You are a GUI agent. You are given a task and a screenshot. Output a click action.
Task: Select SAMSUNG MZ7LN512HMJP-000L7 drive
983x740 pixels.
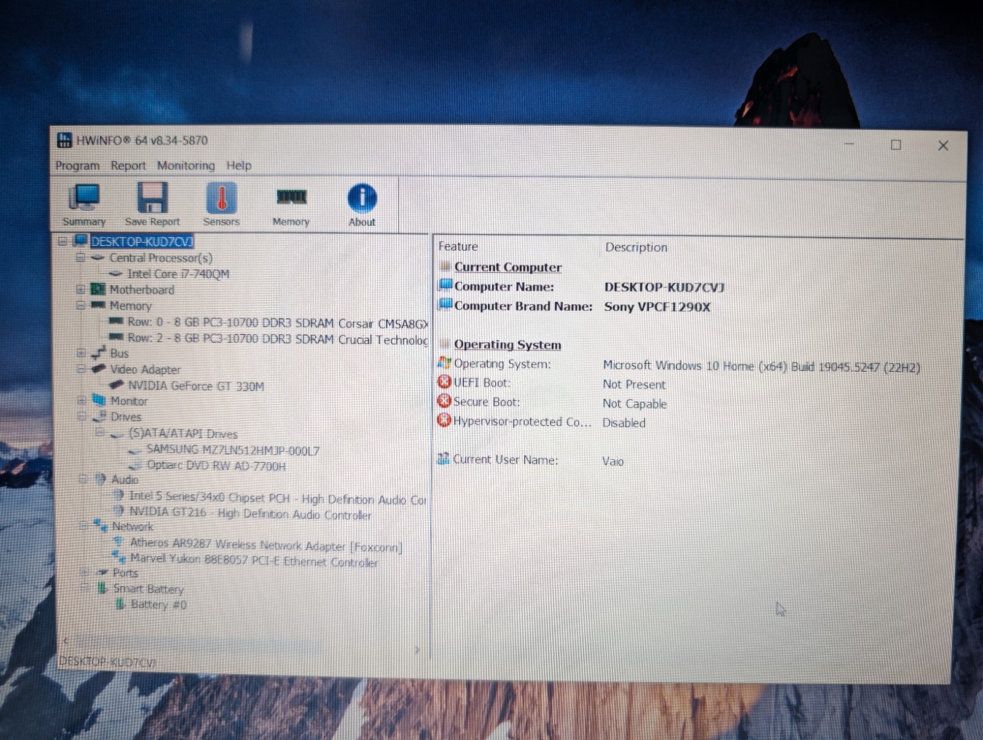click(x=233, y=450)
